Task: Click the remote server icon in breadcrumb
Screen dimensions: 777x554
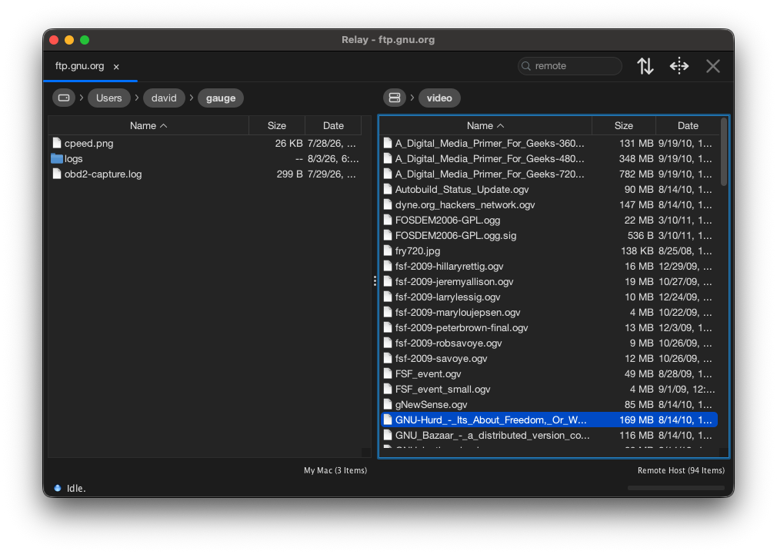Action: point(395,98)
